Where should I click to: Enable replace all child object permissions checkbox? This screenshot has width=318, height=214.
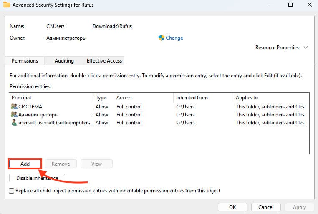12,191
